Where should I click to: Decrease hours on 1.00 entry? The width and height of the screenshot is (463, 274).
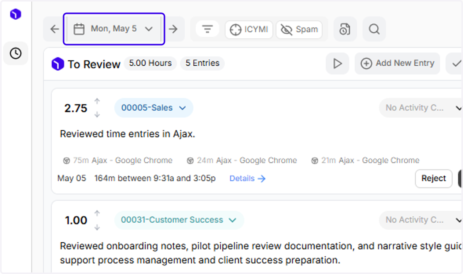tap(97, 227)
